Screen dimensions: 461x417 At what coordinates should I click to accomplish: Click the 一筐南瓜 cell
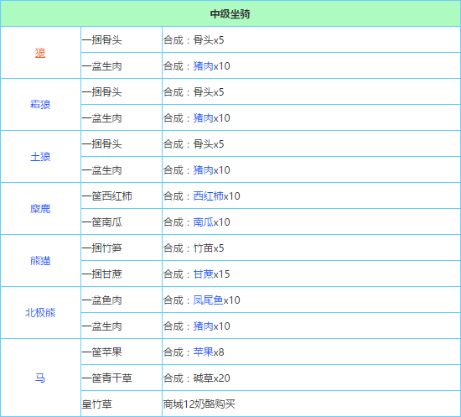pos(122,222)
